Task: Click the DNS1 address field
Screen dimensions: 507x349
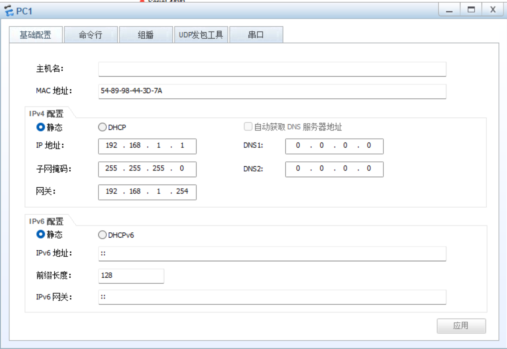Action: (334, 146)
